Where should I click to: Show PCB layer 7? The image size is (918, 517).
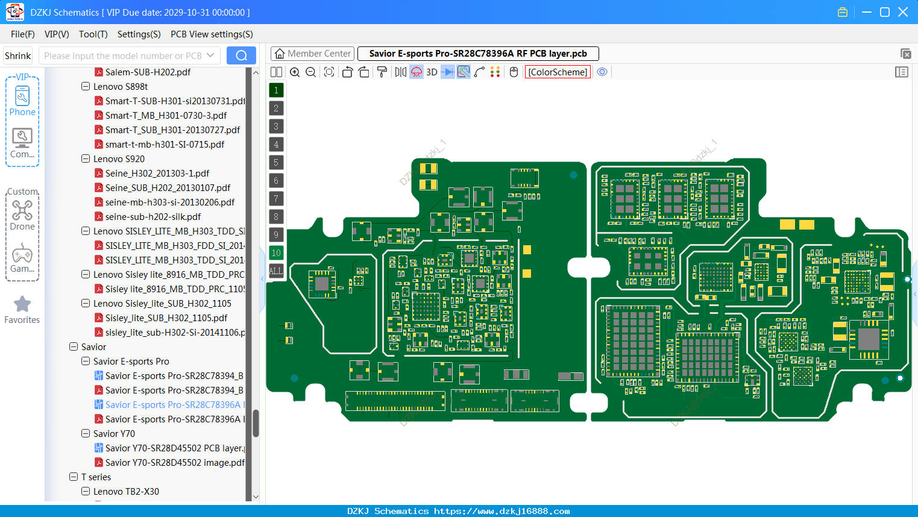tap(276, 199)
